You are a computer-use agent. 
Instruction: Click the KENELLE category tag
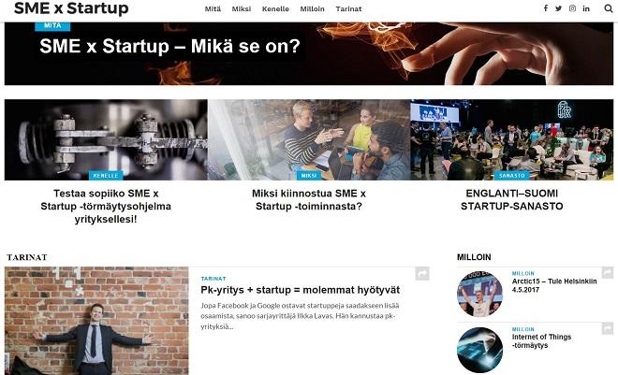106,176
